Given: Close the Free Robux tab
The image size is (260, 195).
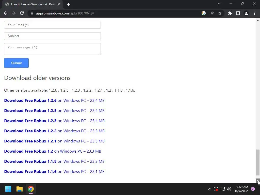Looking at the screenshot, I should [59, 5].
